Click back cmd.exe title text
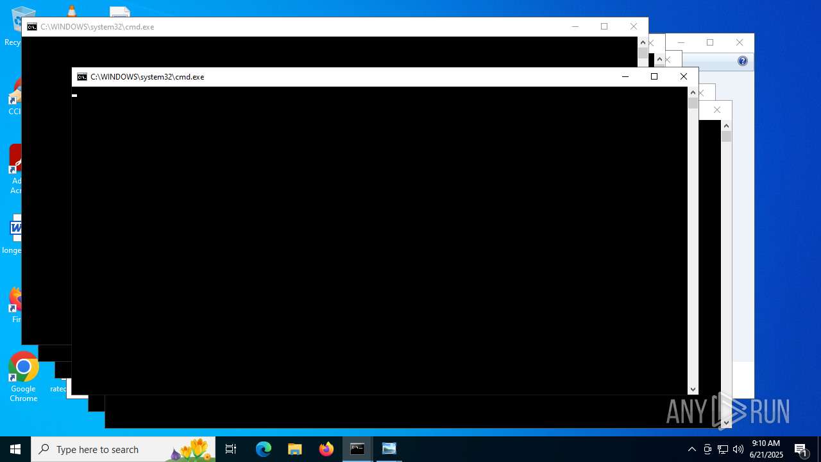 97,27
